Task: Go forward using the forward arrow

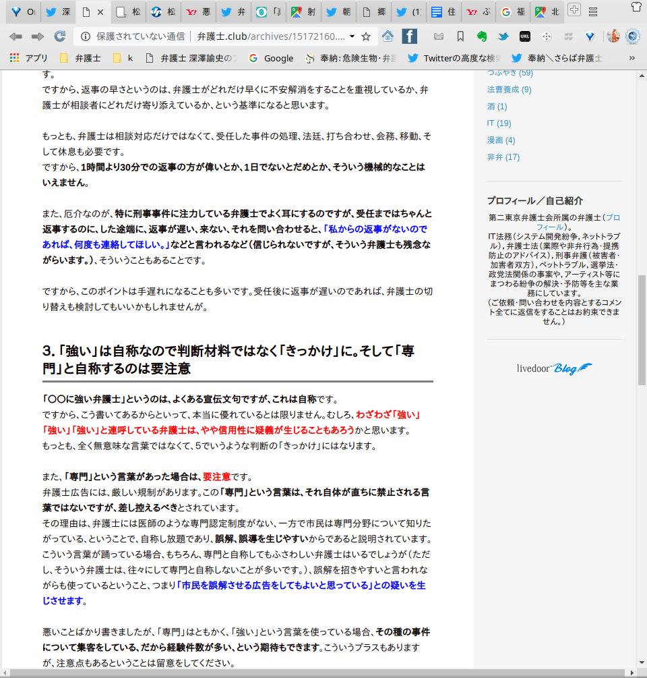Action: pos(38,36)
